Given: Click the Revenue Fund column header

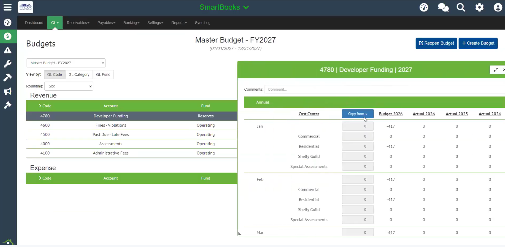Looking at the screenshot, I should tap(206, 106).
